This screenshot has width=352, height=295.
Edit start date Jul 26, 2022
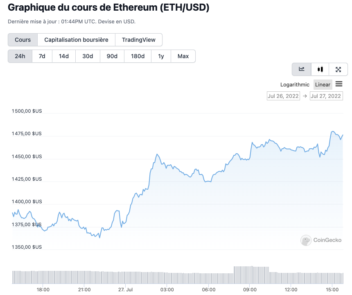tap(283, 96)
